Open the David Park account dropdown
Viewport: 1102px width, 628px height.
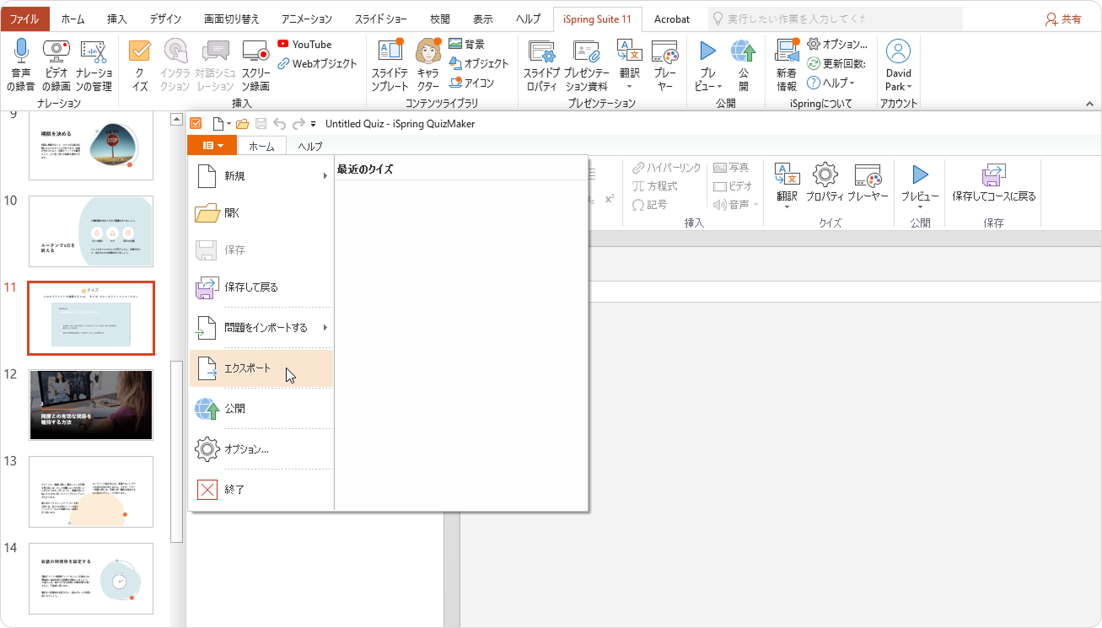point(898,65)
